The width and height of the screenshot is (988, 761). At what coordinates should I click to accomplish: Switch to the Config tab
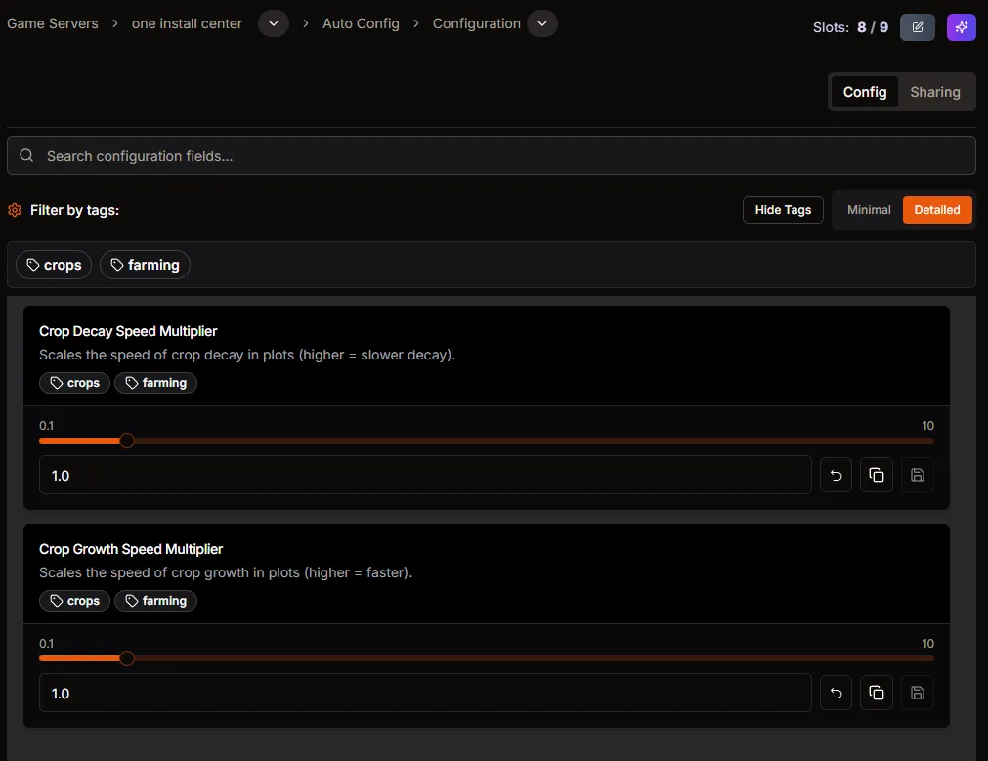point(864,92)
